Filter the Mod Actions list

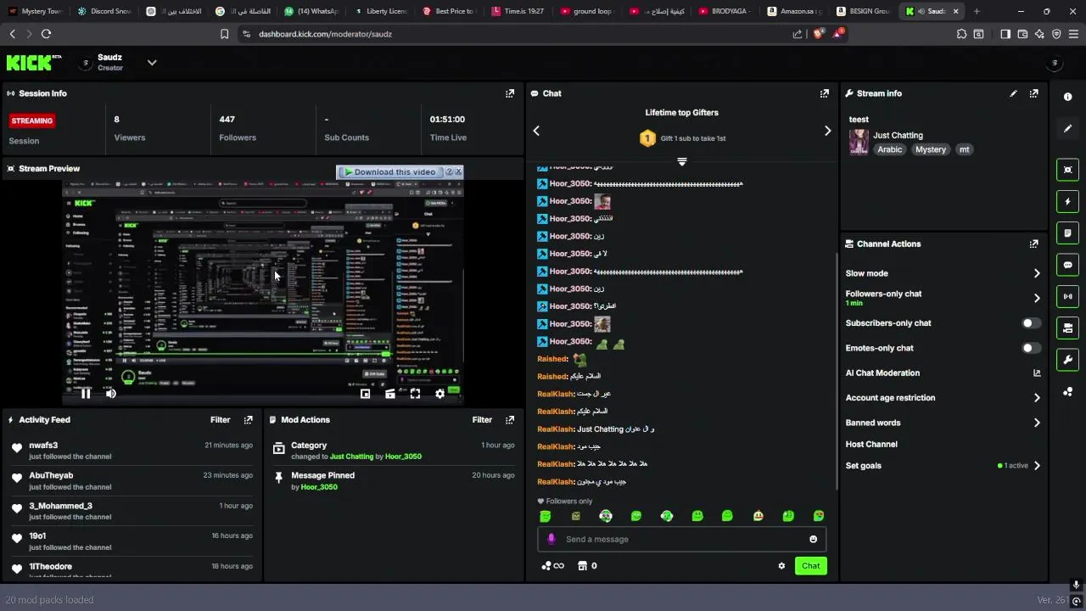[482, 419]
